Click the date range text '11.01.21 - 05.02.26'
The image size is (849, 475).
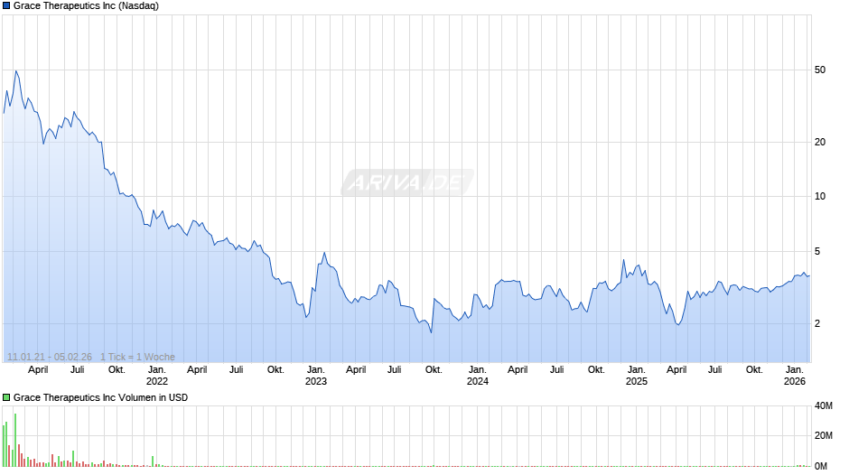[x=50, y=357]
